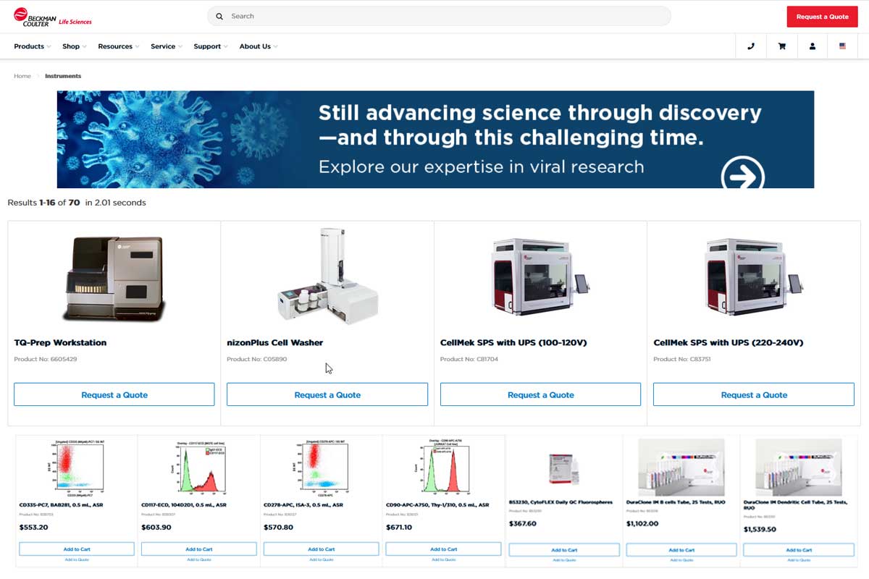Click the Beckman Coulter logo
Viewport: 869px width, 579px height.
[x=52, y=17]
